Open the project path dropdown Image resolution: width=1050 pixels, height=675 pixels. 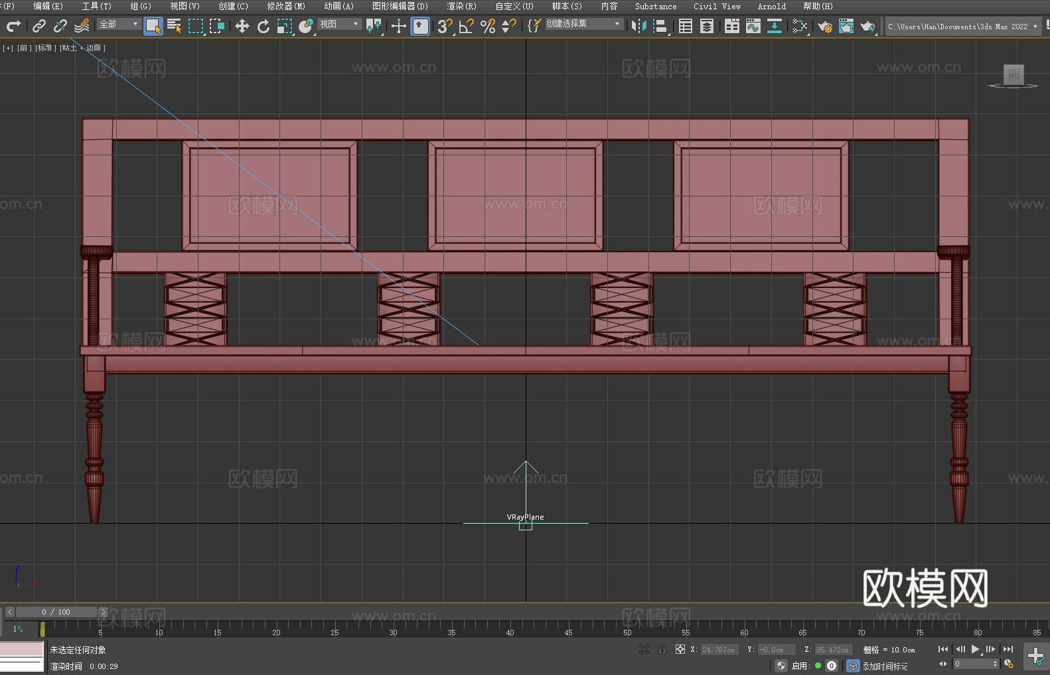click(963, 27)
